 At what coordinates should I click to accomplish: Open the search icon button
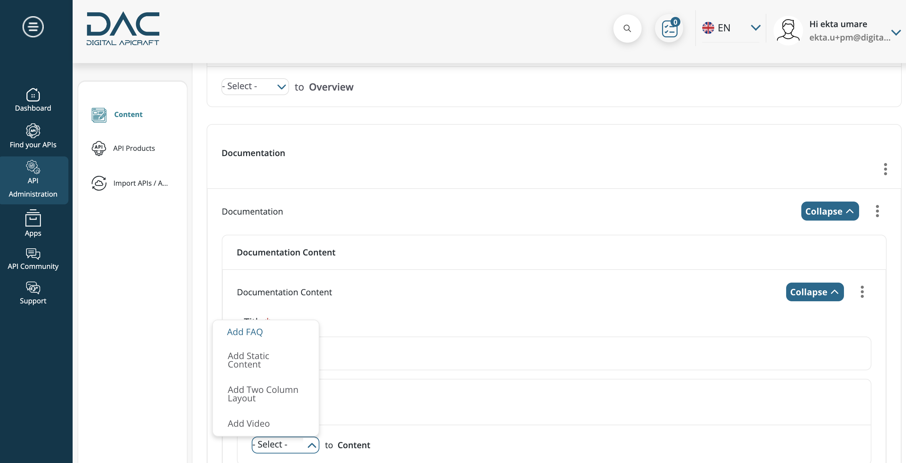pos(627,28)
